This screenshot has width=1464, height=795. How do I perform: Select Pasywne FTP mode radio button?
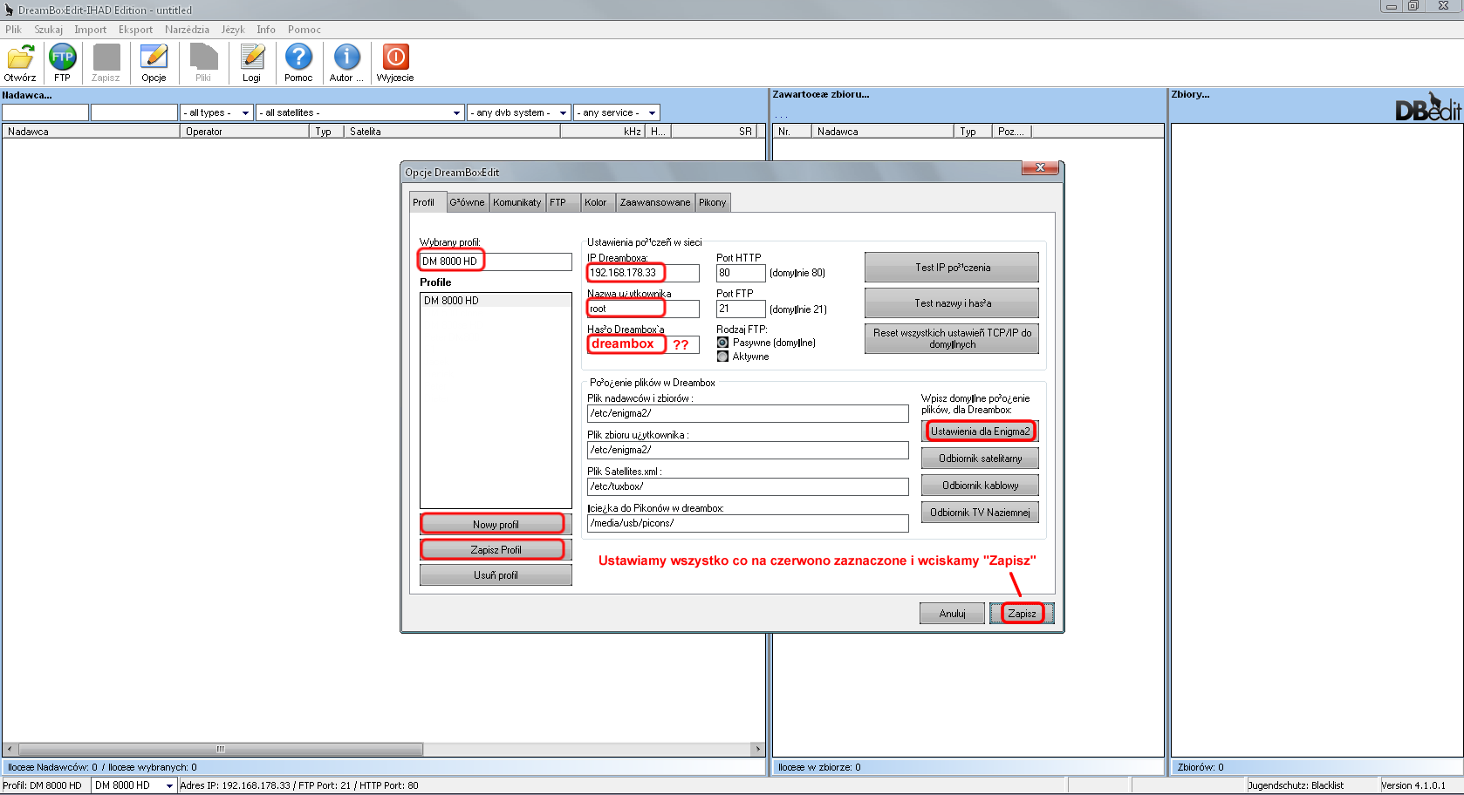coord(722,343)
